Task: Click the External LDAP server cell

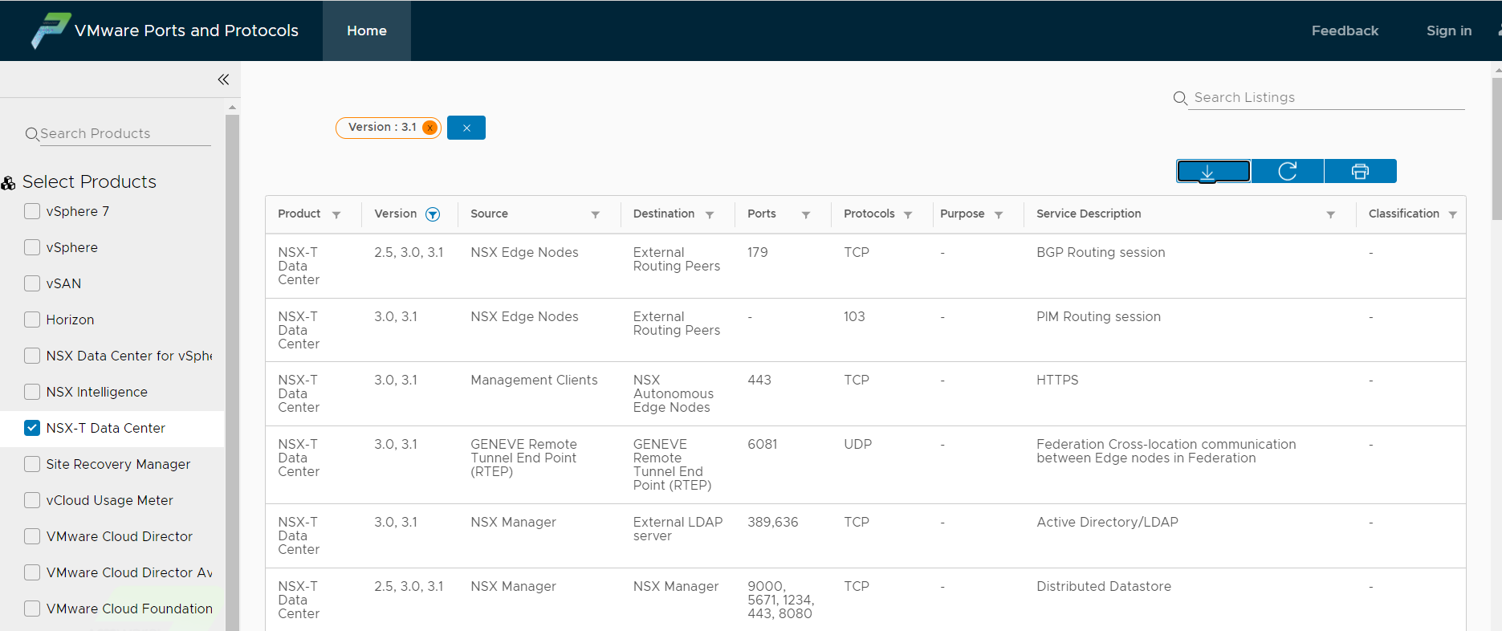Action: point(678,529)
